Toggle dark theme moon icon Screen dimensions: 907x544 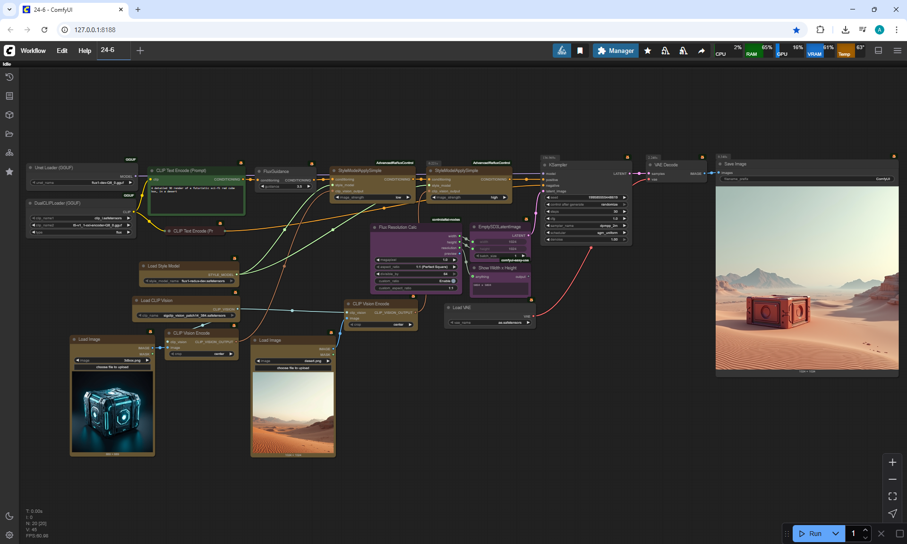tap(9, 516)
